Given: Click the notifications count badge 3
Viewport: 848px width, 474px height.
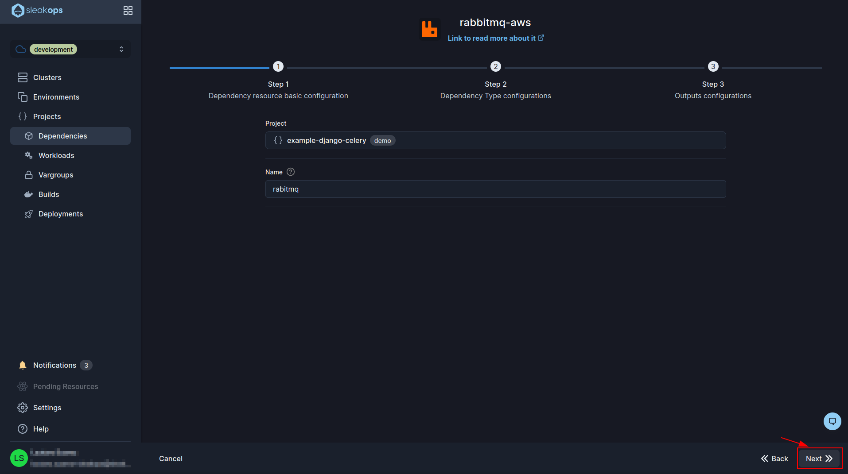Looking at the screenshot, I should (x=86, y=365).
